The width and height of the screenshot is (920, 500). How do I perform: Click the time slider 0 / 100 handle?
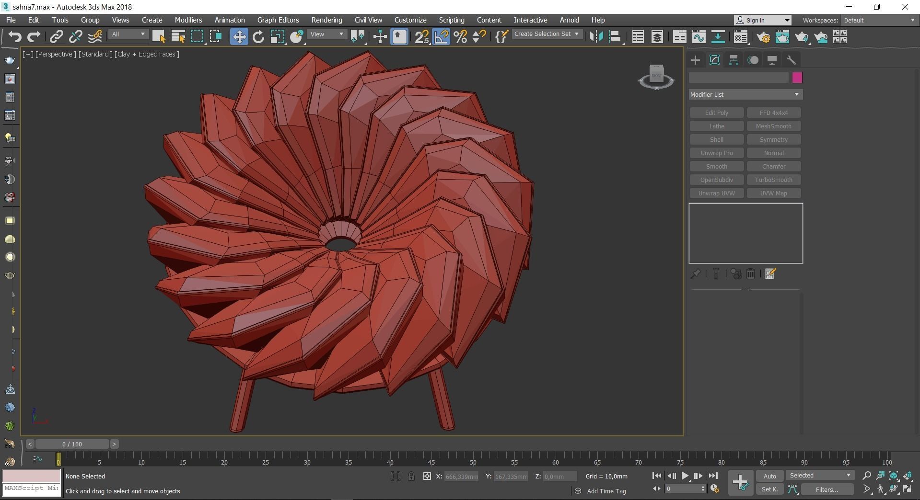pyautogui.click(x=72, y=444)
